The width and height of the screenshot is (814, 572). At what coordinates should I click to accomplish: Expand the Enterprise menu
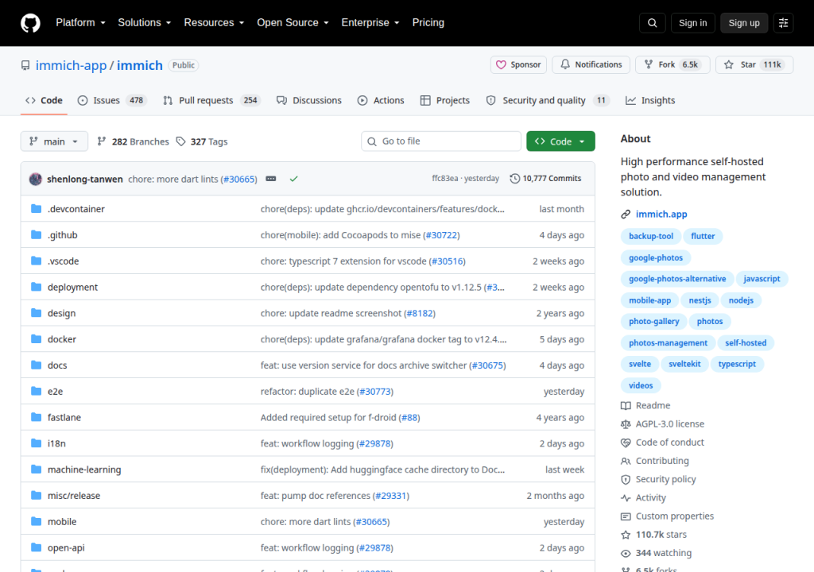coord(370,23)
